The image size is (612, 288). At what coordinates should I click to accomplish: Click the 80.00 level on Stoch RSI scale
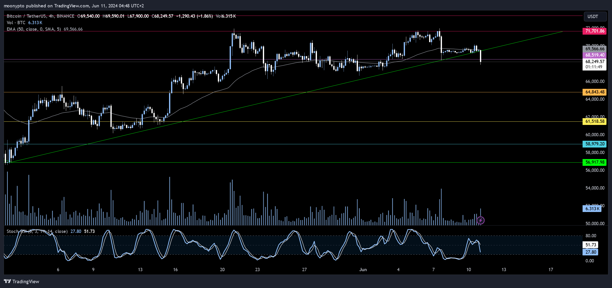pos(591,236)
